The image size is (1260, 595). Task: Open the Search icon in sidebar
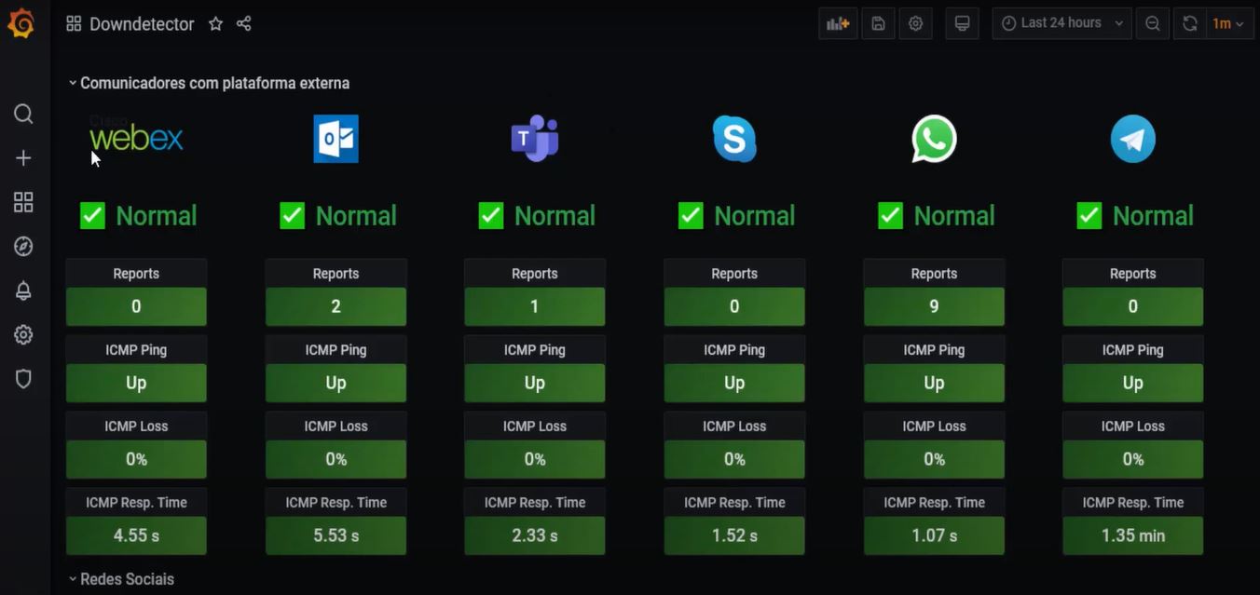[x=23, y=114]
